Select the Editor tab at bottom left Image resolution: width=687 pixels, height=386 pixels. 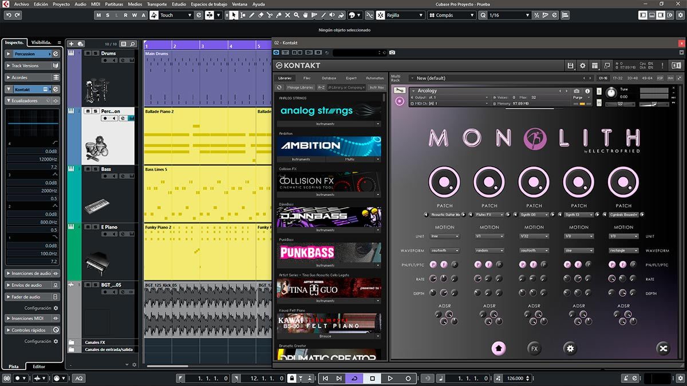pos(39,367)
